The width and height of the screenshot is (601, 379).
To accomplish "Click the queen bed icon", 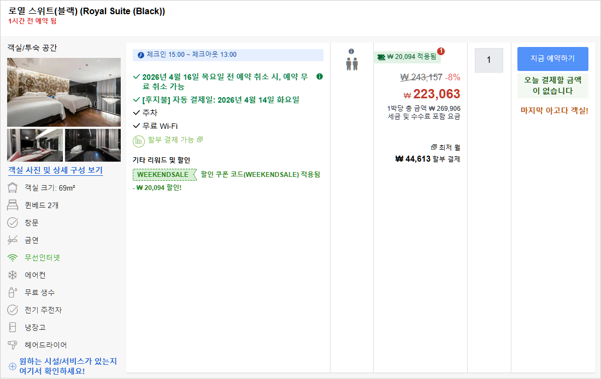I will point(13,205).
